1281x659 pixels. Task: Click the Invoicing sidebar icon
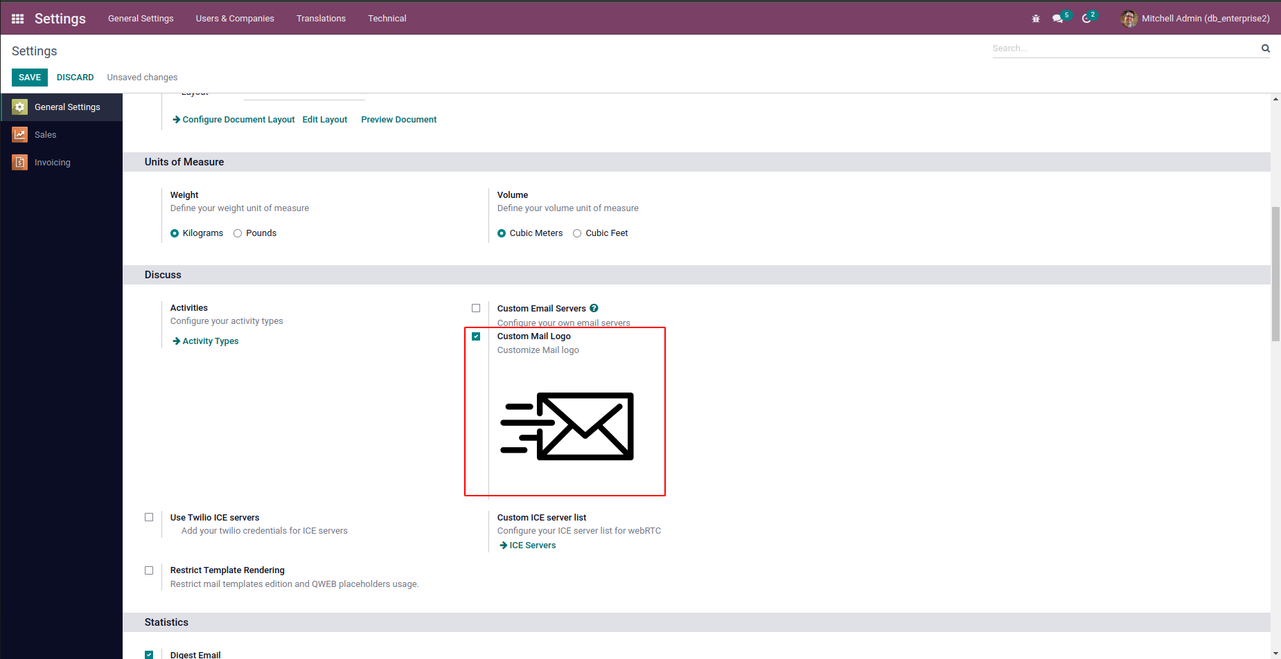(20, 163)
